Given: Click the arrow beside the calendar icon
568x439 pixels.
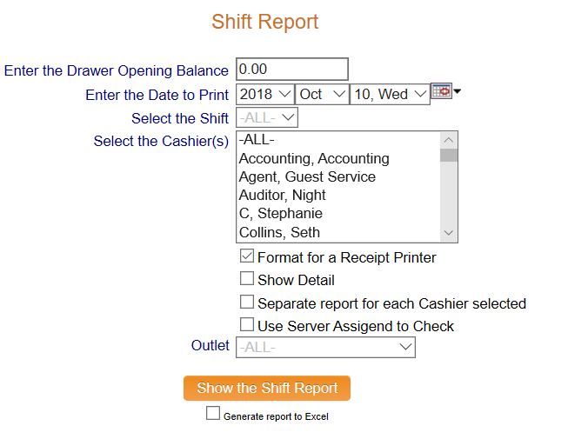Looking at the screenshot, I should click(458, 91).
